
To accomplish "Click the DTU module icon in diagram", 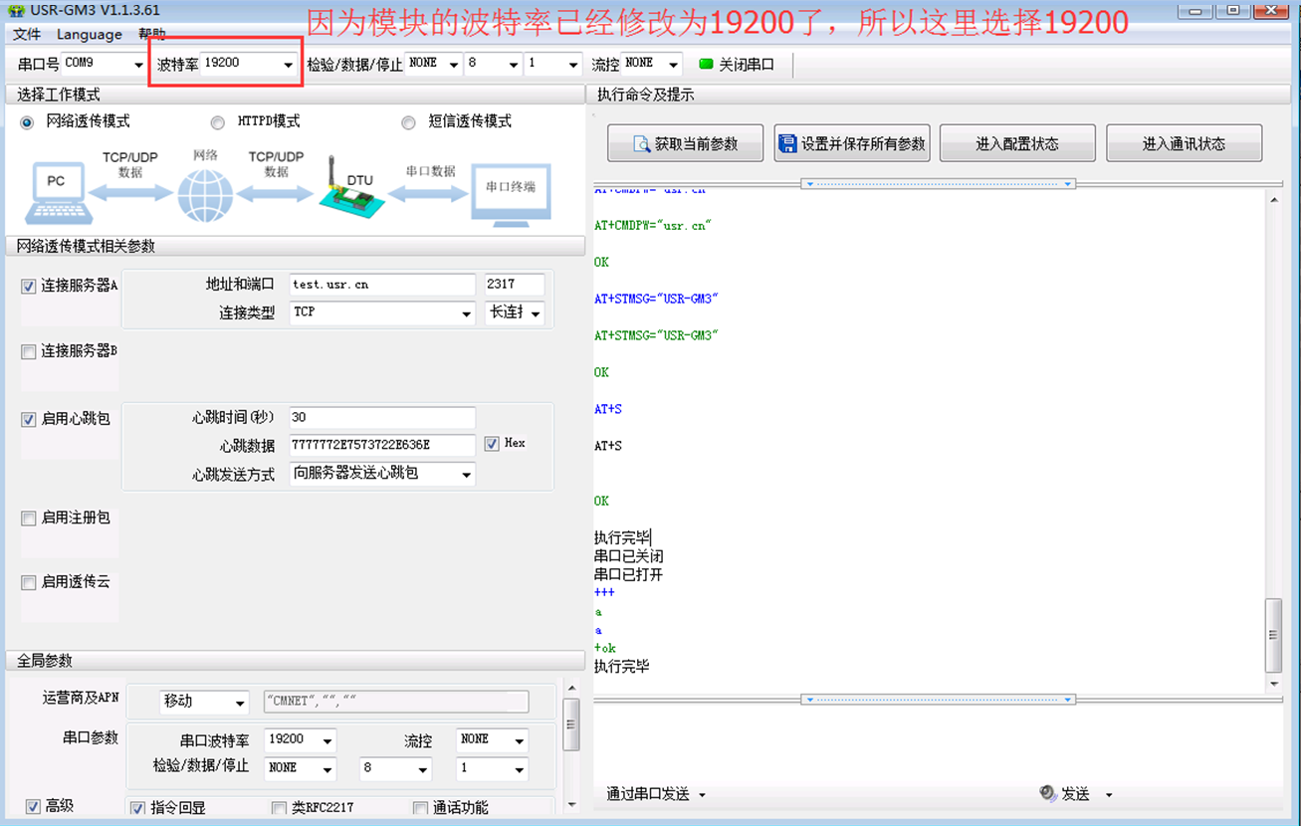I will (350, 193).
